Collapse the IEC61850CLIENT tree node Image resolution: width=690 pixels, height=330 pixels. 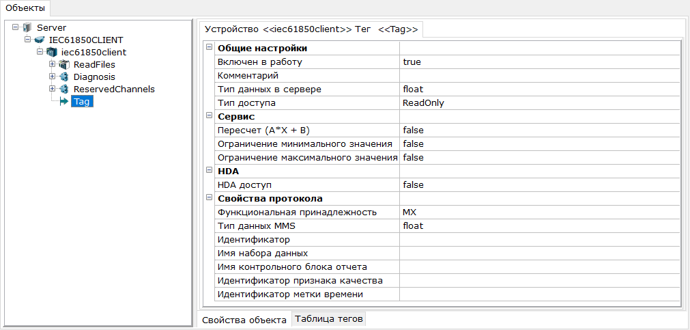[28, 40]
